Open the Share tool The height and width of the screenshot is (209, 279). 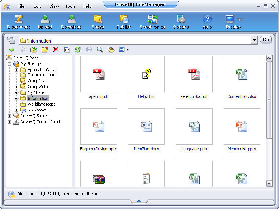[98, 22]
